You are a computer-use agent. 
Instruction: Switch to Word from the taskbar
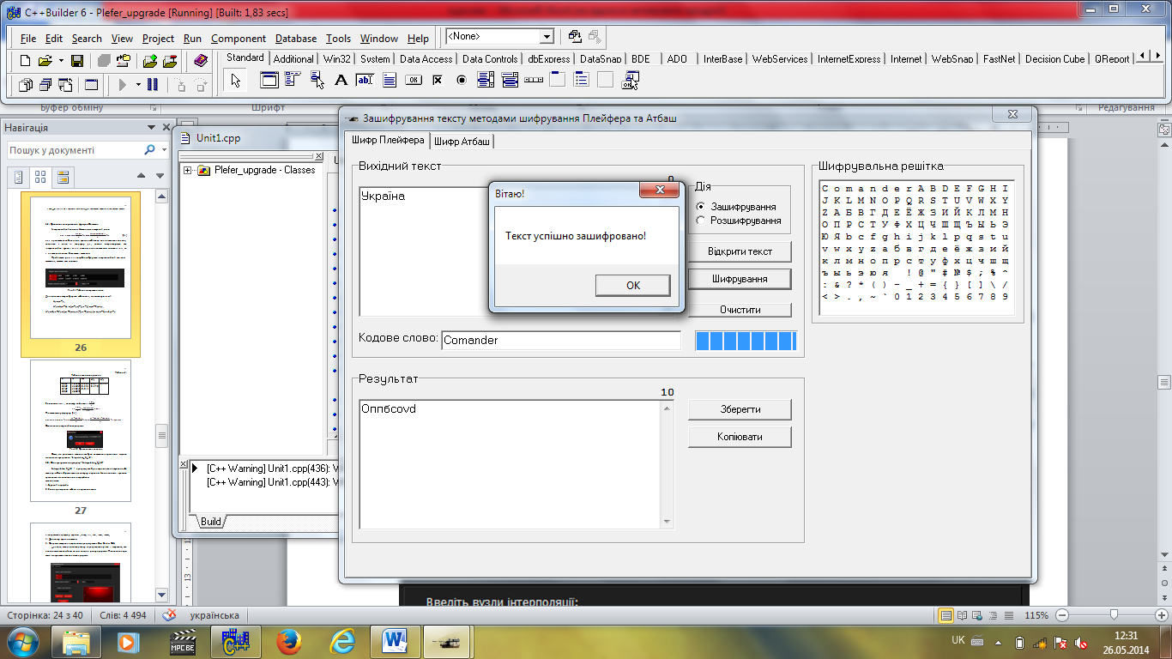(396, 641)
